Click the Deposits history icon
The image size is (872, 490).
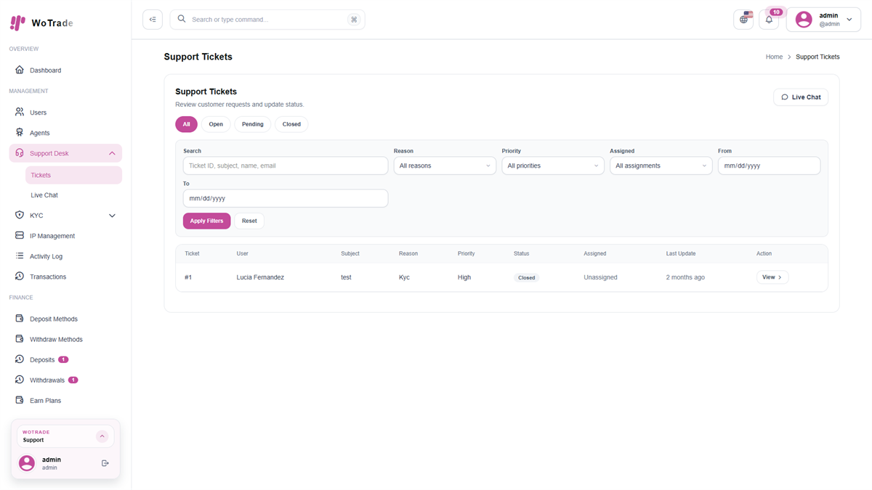coord(20,359)
